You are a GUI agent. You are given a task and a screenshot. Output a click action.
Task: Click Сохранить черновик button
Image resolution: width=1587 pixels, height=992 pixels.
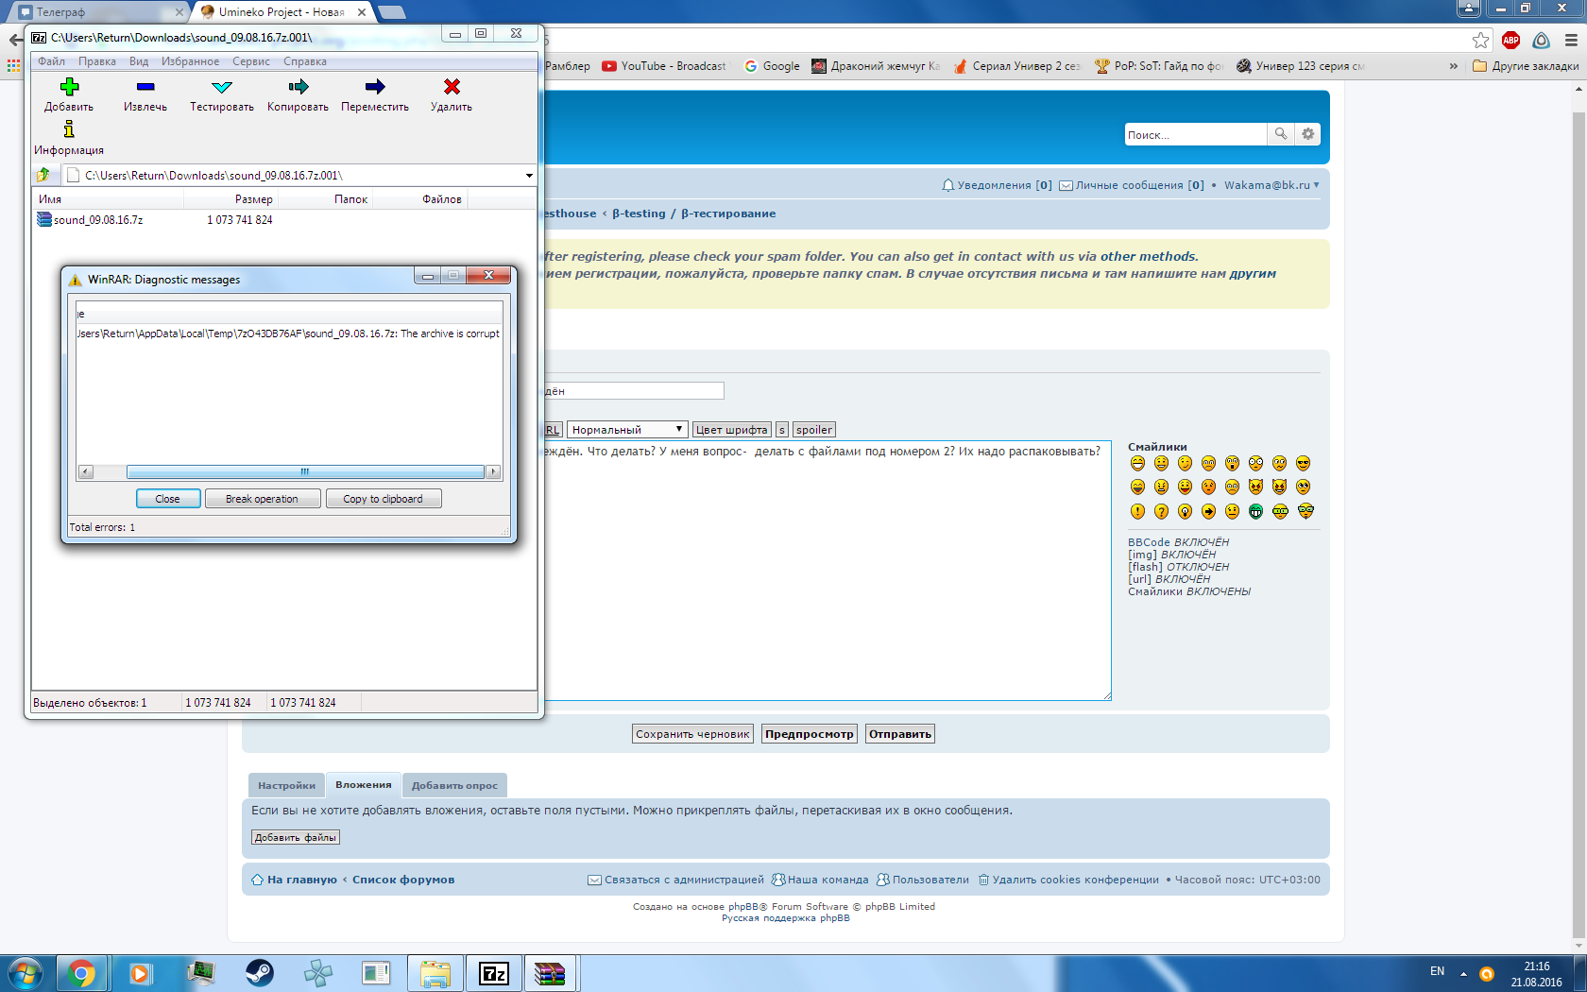pos(692,734)
